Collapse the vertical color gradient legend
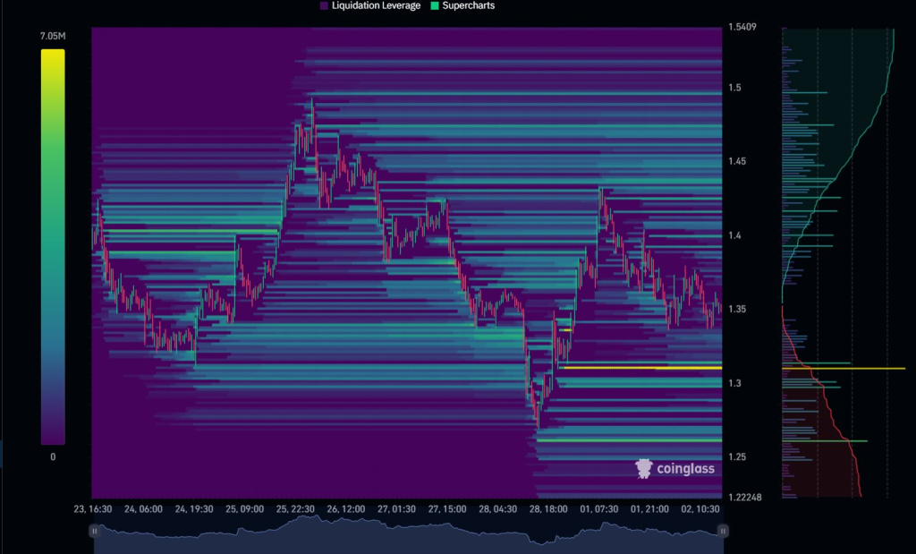This screenshot has height=554, width=916. (51, 246)
